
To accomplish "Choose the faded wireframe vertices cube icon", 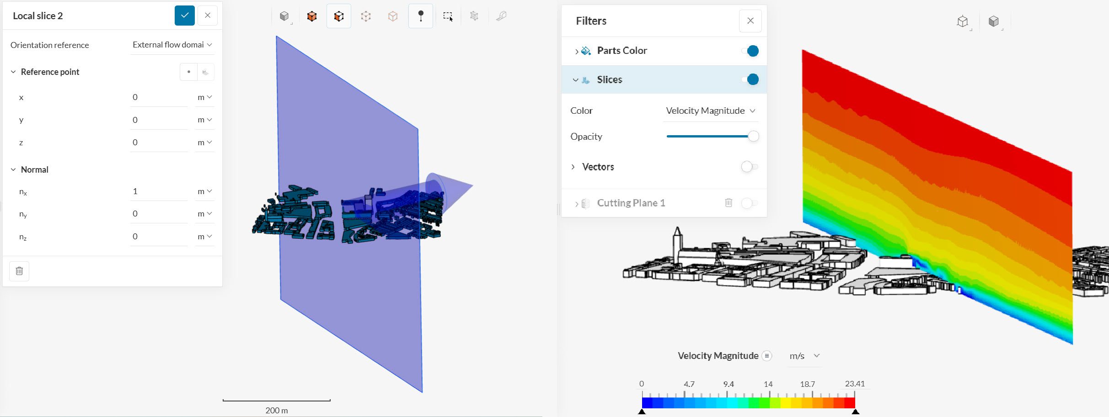I will [366, 16].
